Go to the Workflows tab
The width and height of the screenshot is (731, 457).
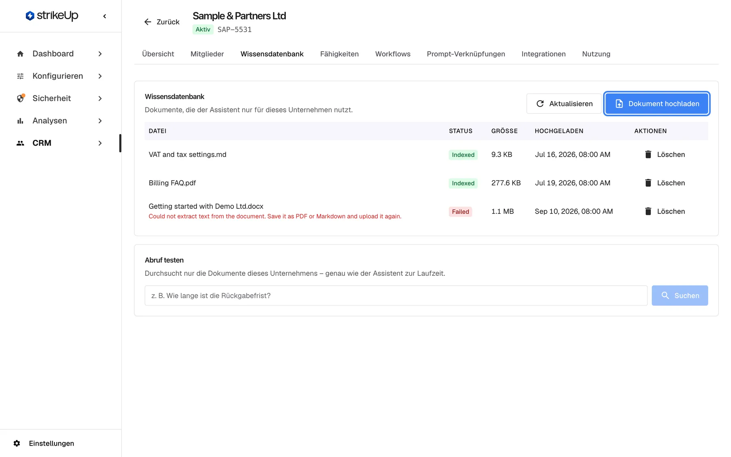[x=393, y=54]
